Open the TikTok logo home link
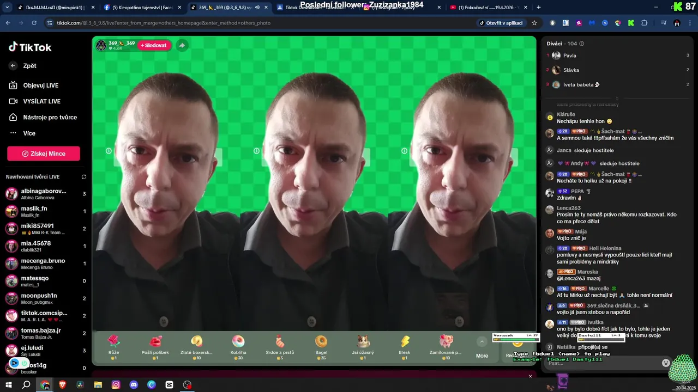 pos(30,47)
